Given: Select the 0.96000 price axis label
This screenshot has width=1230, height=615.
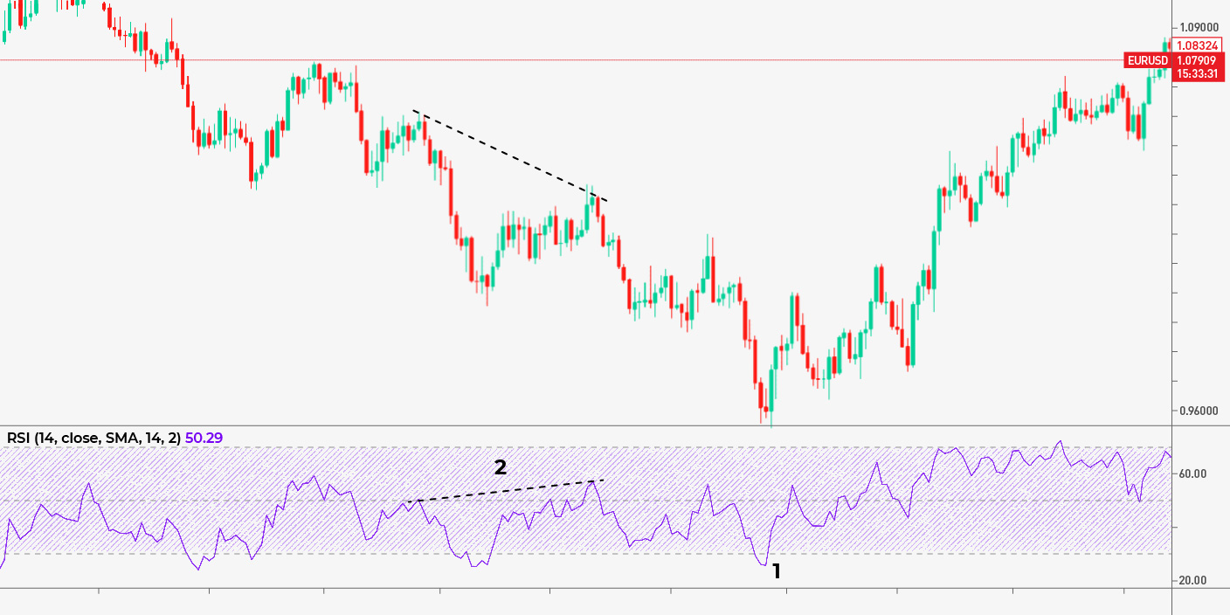Looking at the screenshot, I should 1200,411.
